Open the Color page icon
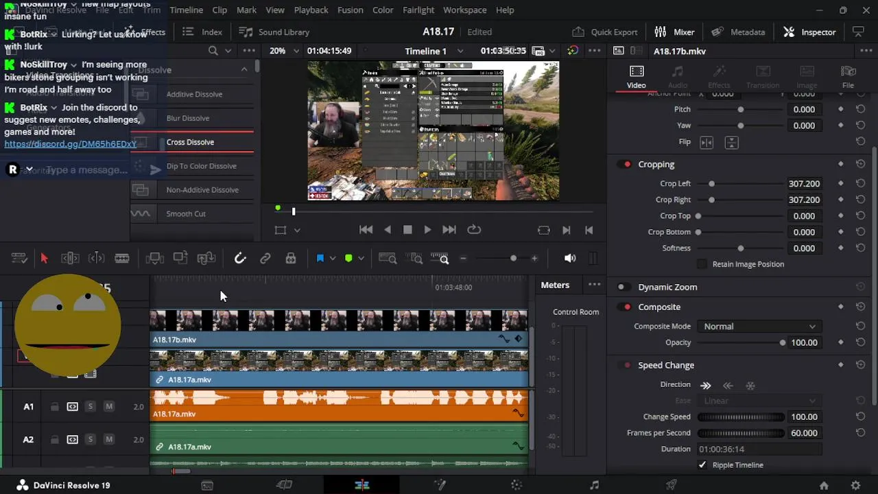 [517, 485]
